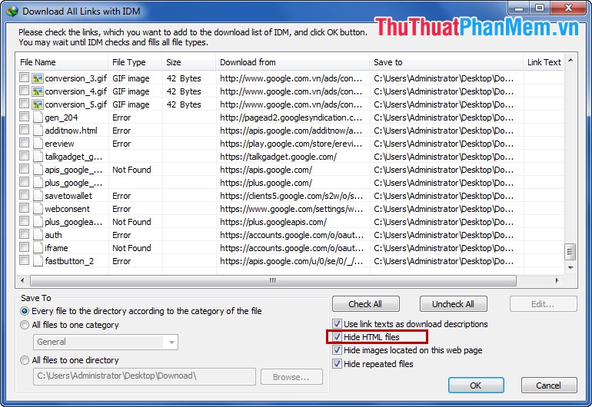The image size is (592, 407).
Task: Tick checkbox for webconsent
Action: [x=24, y=208]
